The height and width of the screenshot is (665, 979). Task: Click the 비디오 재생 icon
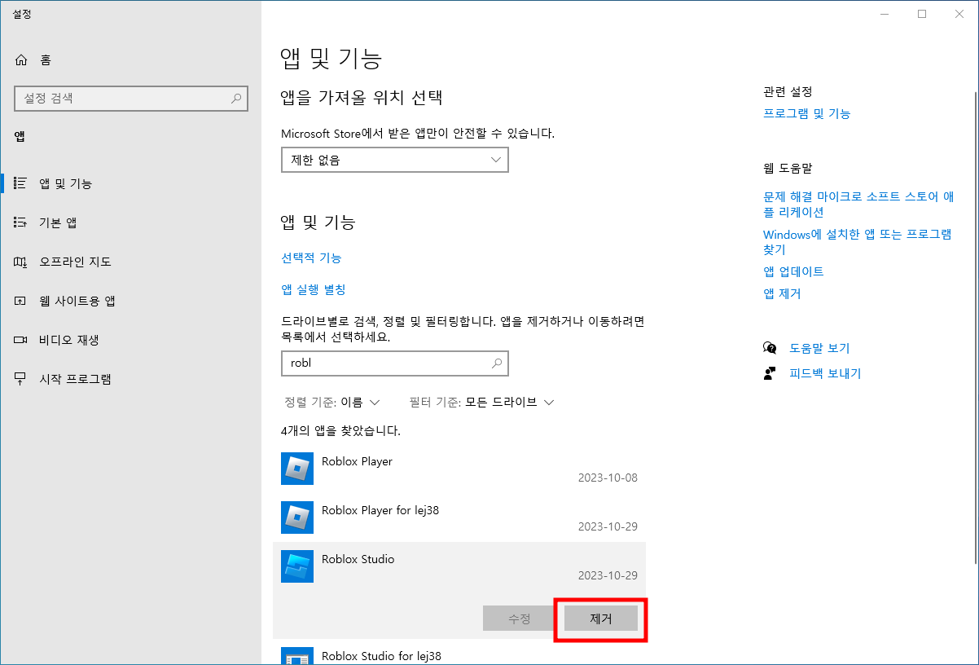(21, 340)
